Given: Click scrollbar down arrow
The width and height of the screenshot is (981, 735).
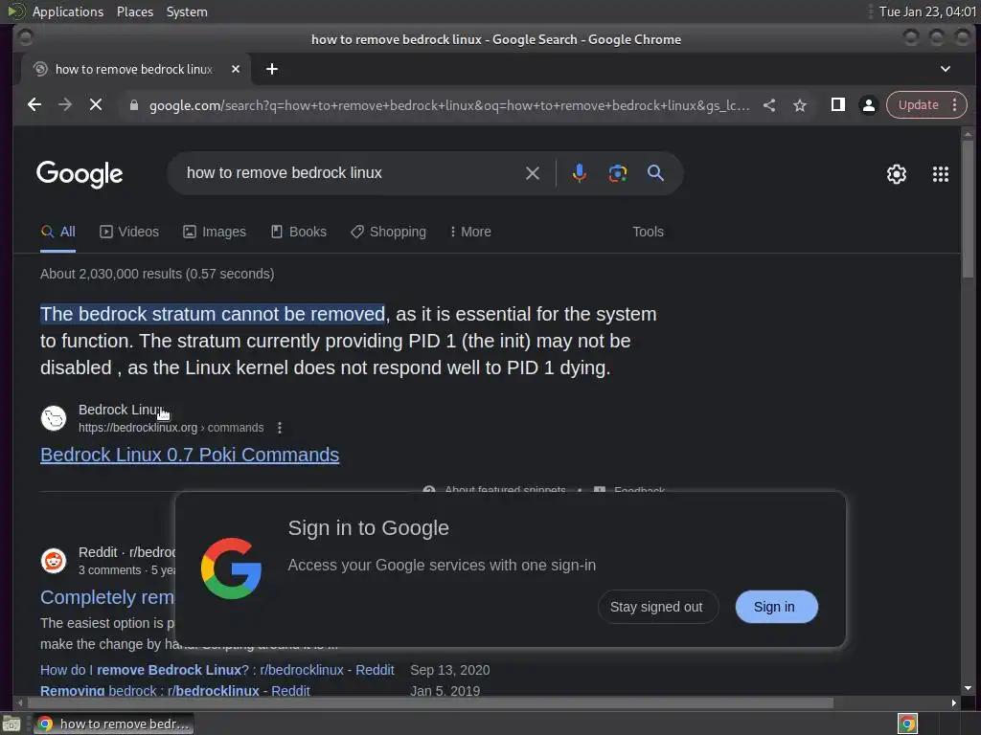Looking at the screenshot, I should point(968,688).
